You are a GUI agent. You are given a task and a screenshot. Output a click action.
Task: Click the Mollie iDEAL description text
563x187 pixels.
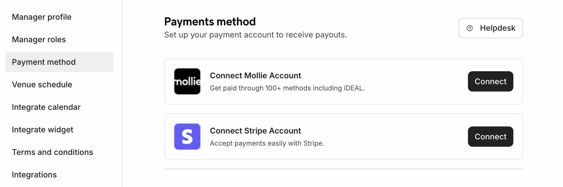287,88
